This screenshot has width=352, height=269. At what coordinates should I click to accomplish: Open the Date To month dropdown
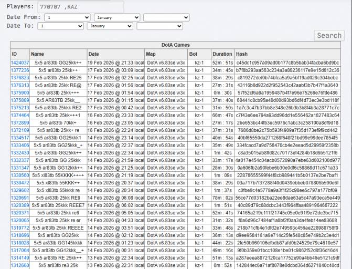[x=110, y=26]
